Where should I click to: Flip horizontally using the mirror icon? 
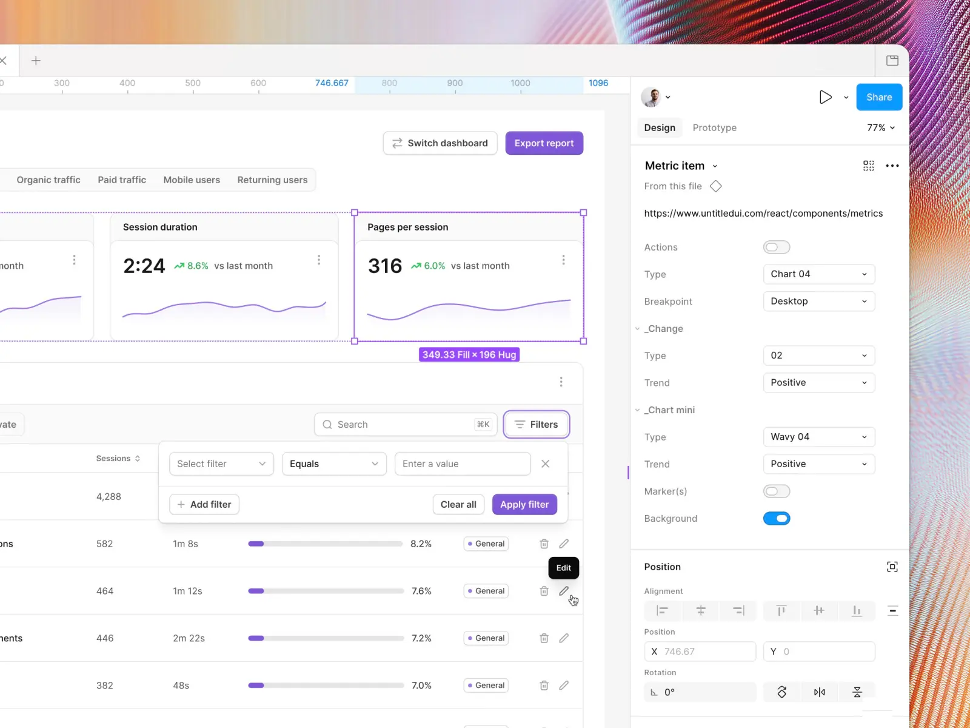click(x=820, y=692)
